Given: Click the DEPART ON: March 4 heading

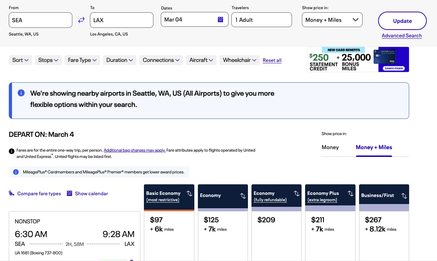Looking at the screenshot, I should 41,134.
